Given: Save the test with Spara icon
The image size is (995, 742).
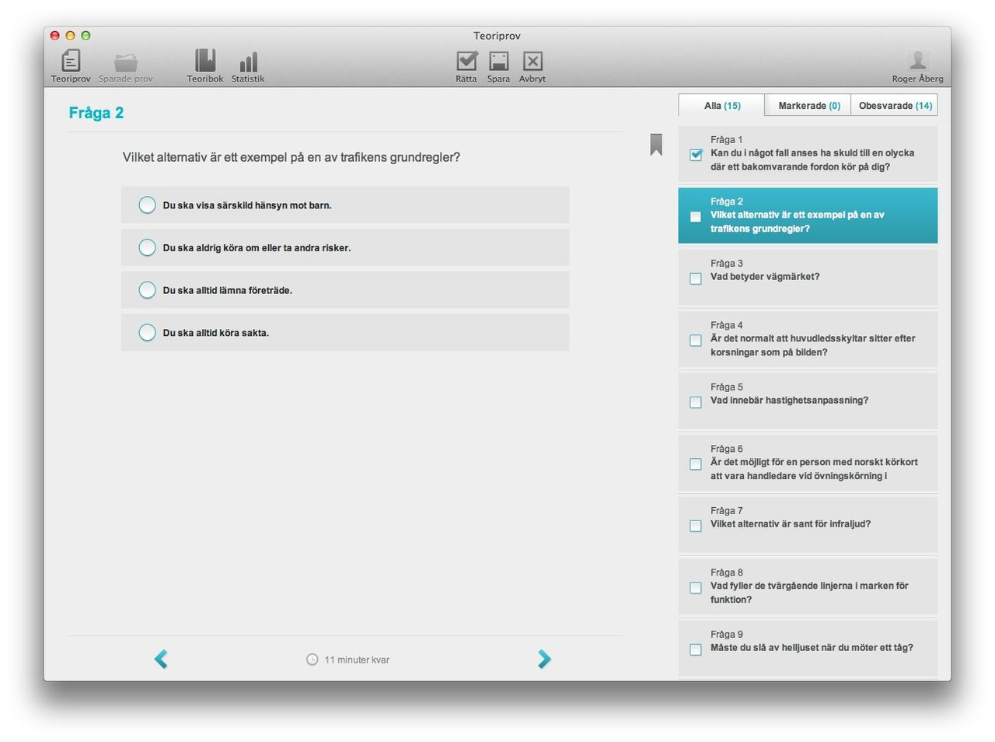Looking at the screenshot, I should (498, 61).
